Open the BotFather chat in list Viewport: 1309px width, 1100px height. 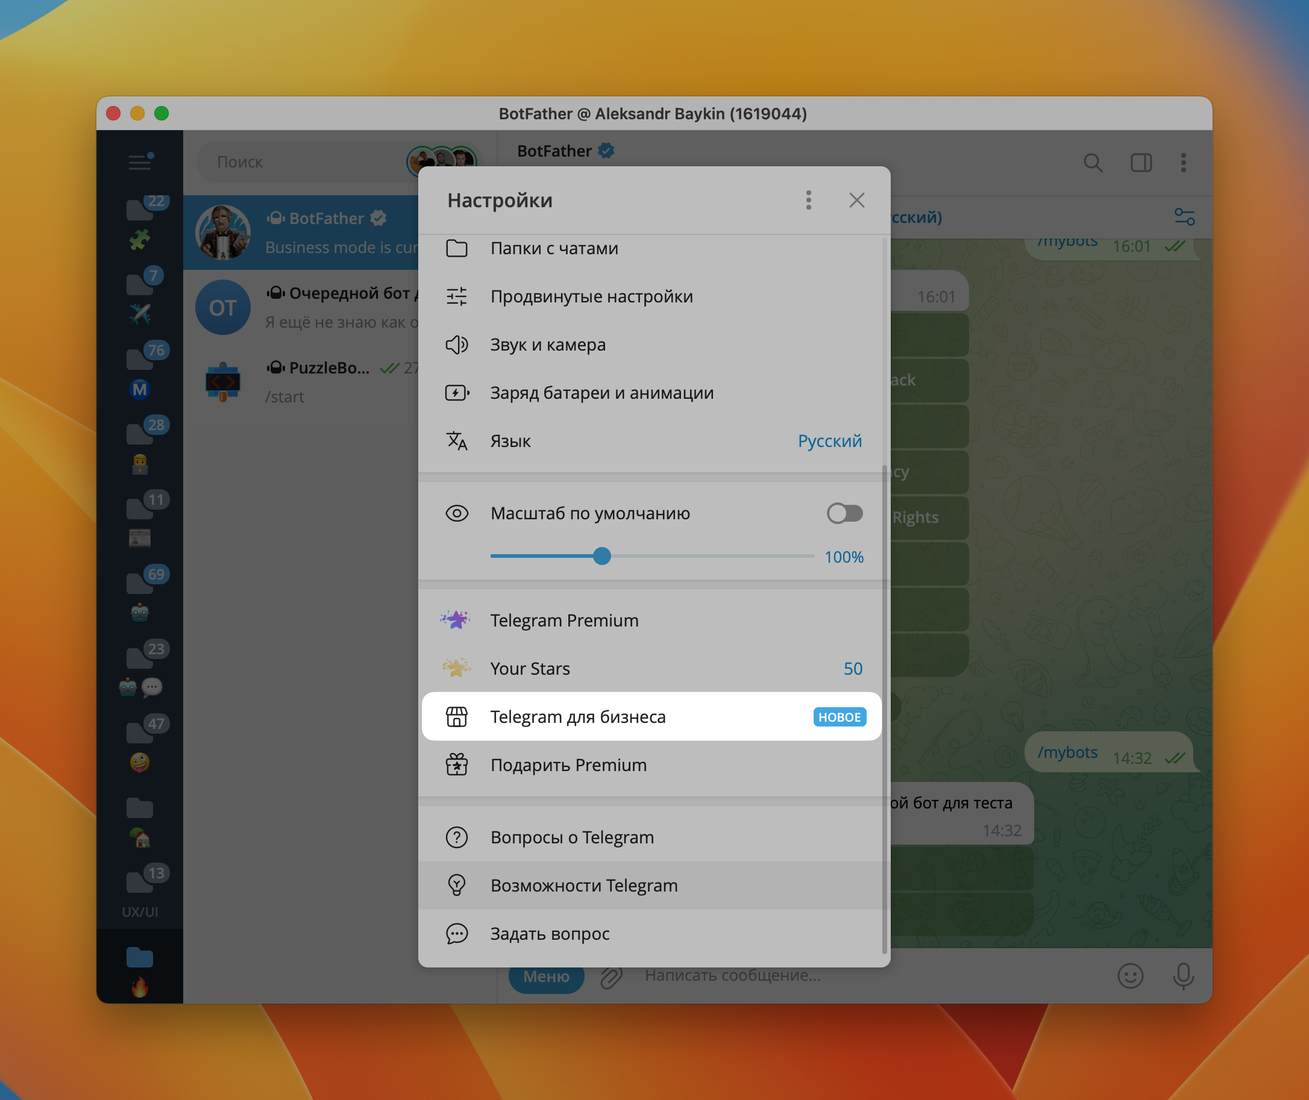301,233
